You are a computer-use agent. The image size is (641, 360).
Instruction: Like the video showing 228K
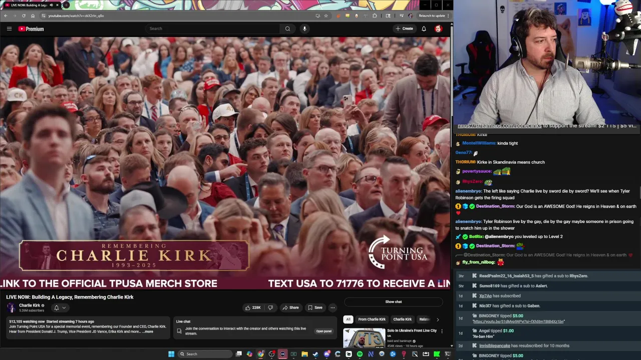pos(253,307)
